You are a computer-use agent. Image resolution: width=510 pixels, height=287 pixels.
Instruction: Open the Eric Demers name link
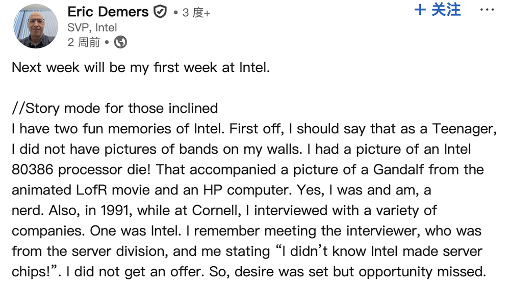(x=108, y=12)
